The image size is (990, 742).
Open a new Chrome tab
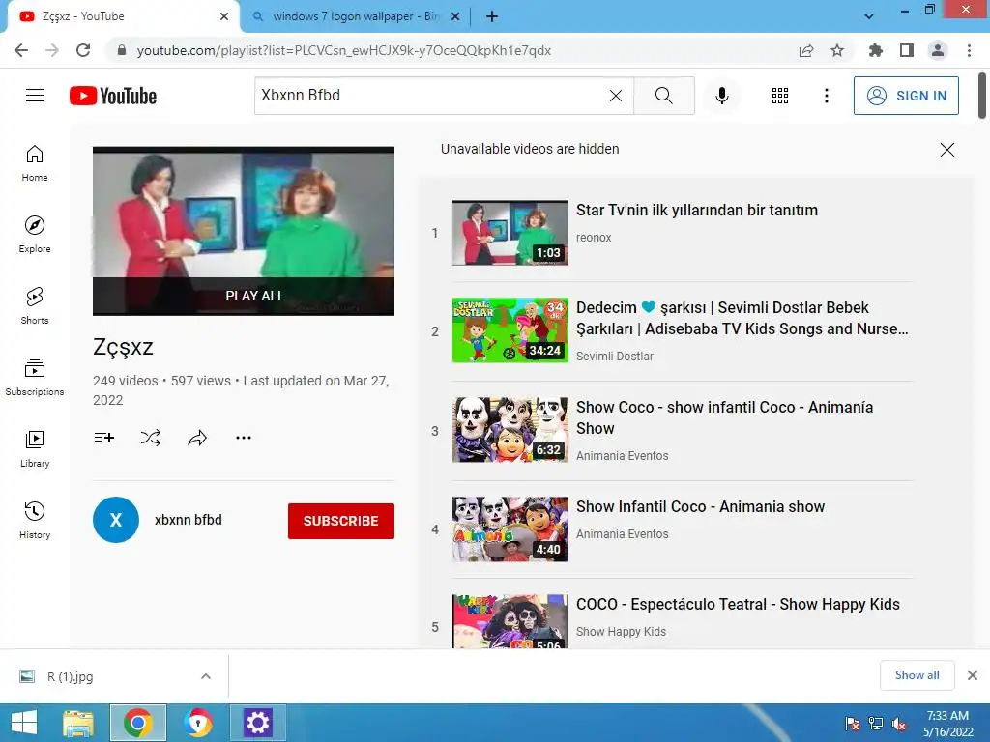pos(492,16)
